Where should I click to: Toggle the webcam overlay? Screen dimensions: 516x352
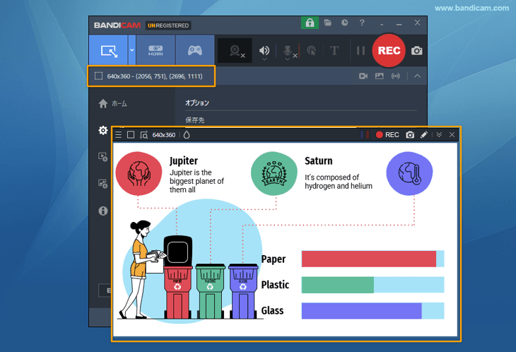pos(235,51)
